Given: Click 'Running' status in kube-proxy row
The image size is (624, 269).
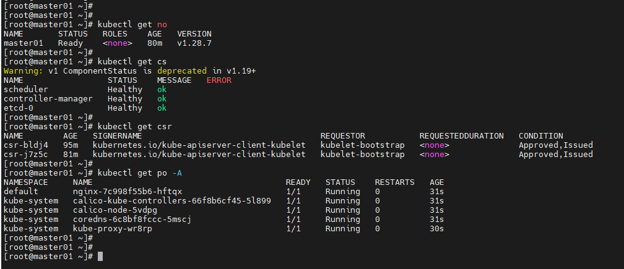Looking at the screenshot, I should tap(343, 228).
